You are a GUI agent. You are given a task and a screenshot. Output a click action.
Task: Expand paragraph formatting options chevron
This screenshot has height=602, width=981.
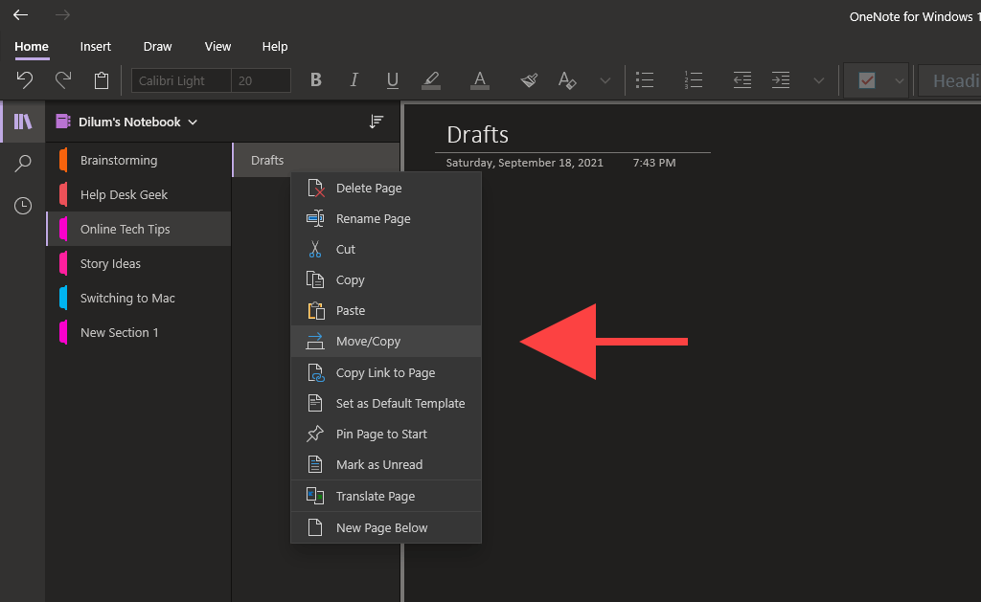coord(818,80)
